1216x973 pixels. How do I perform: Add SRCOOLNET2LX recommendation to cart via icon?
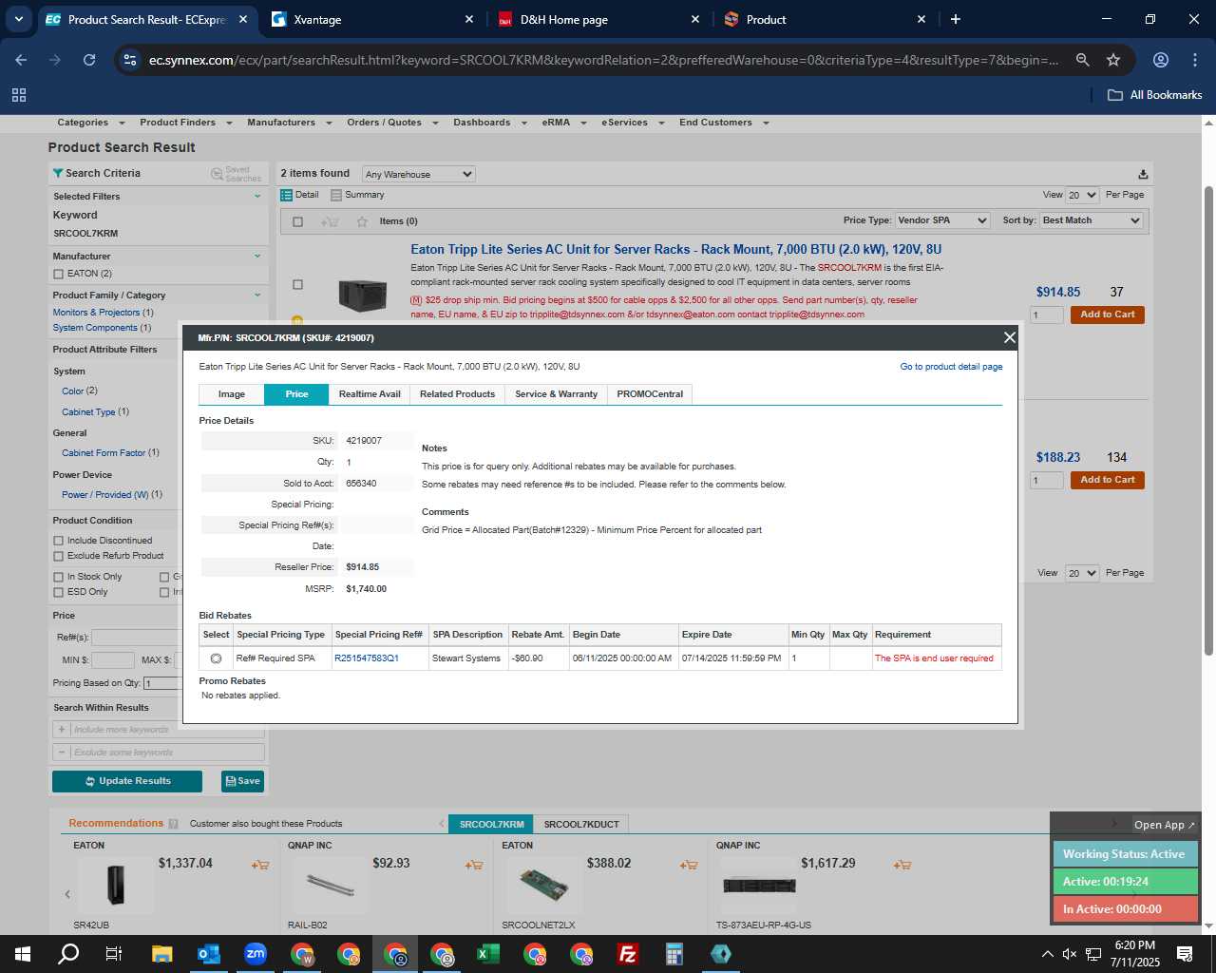[688, 865]
